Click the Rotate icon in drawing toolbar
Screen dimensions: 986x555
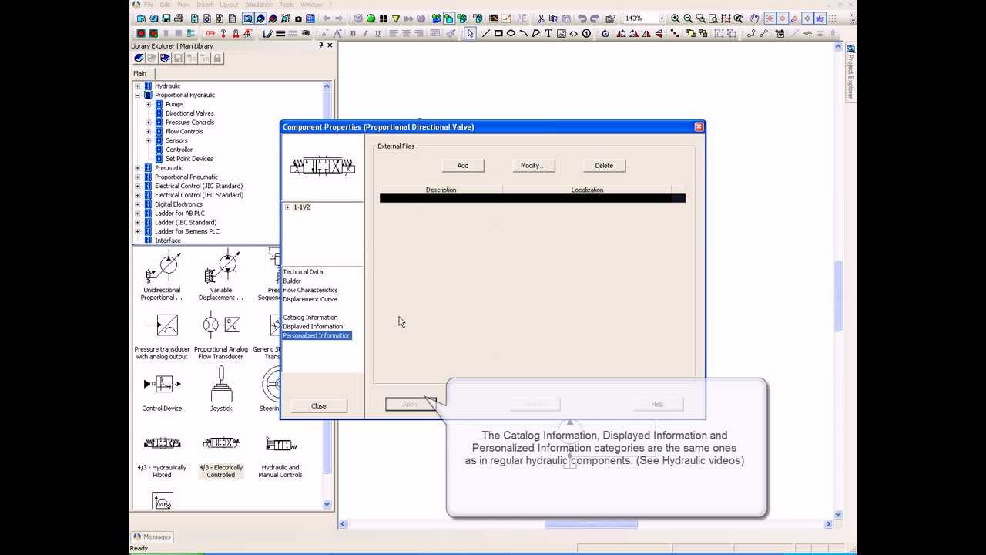(x=605, y=33)
